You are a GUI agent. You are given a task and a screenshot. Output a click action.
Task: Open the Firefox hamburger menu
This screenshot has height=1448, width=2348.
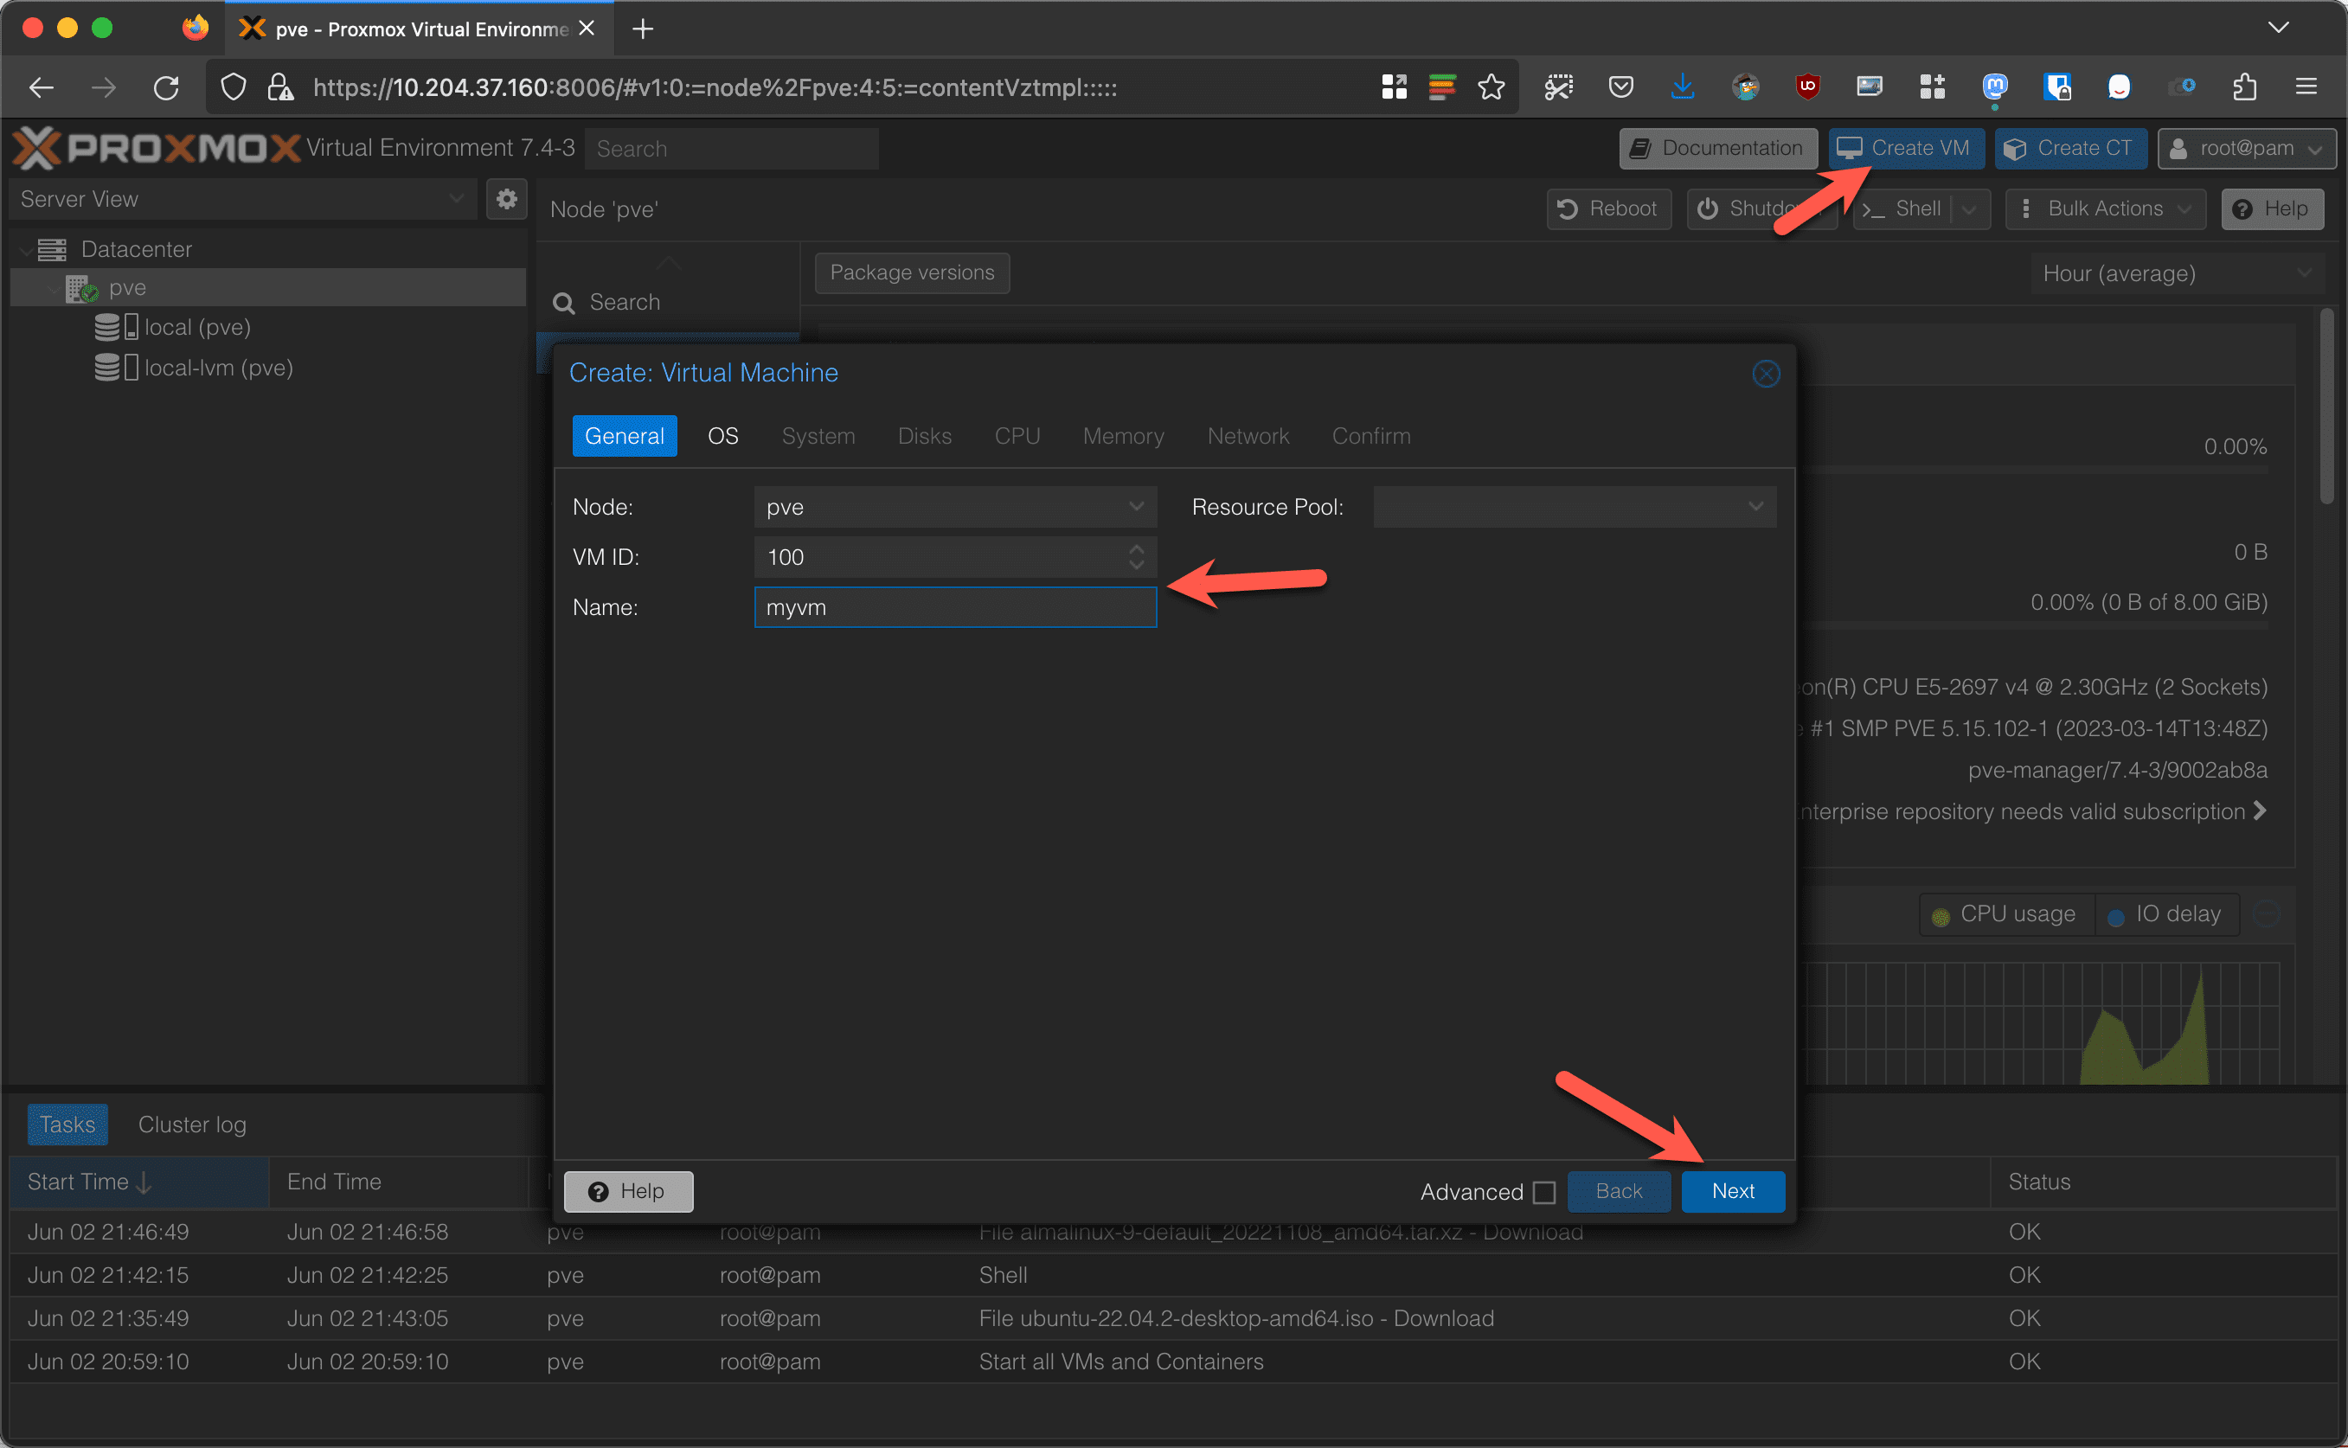coord(2306,87)
